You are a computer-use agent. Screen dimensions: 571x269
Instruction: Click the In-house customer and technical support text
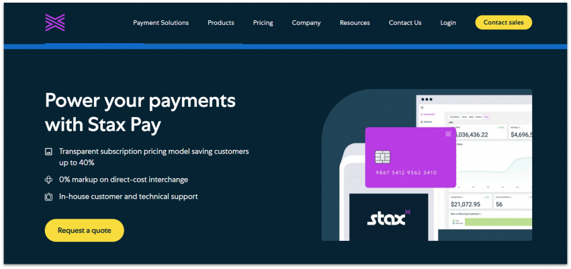[128, 197]
